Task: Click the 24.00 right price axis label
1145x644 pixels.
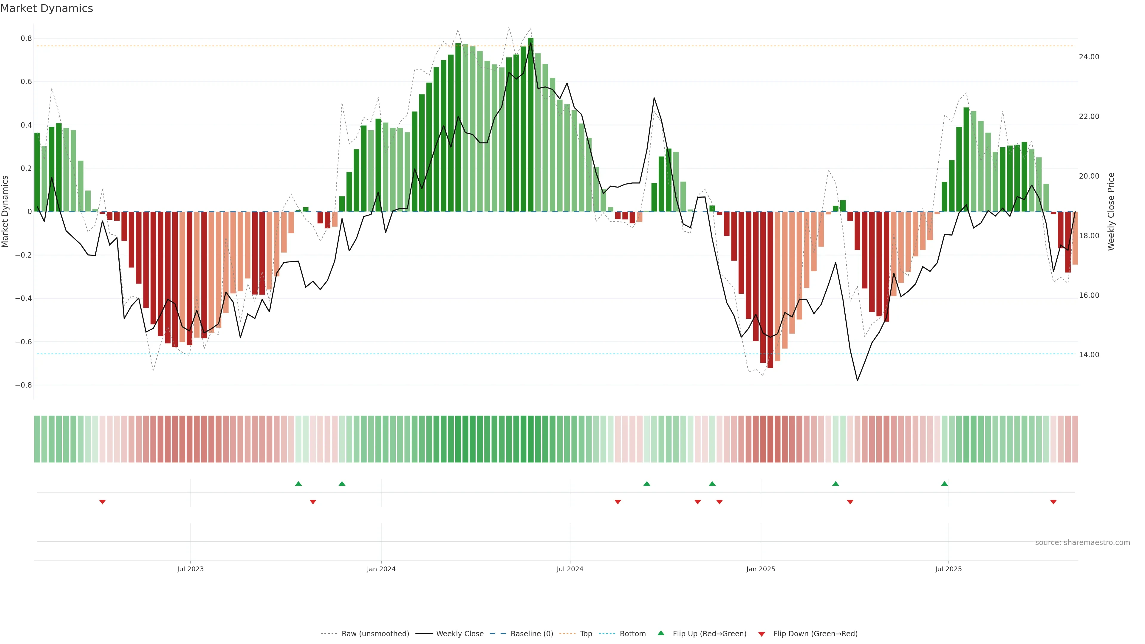Action: (1089, 57)
